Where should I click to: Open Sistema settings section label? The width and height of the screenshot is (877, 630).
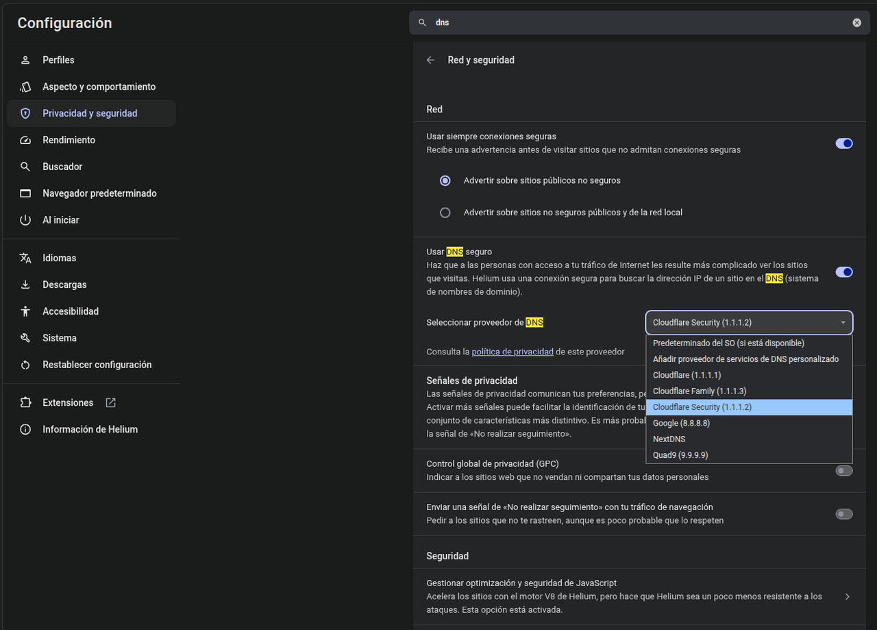click(60, 339)
